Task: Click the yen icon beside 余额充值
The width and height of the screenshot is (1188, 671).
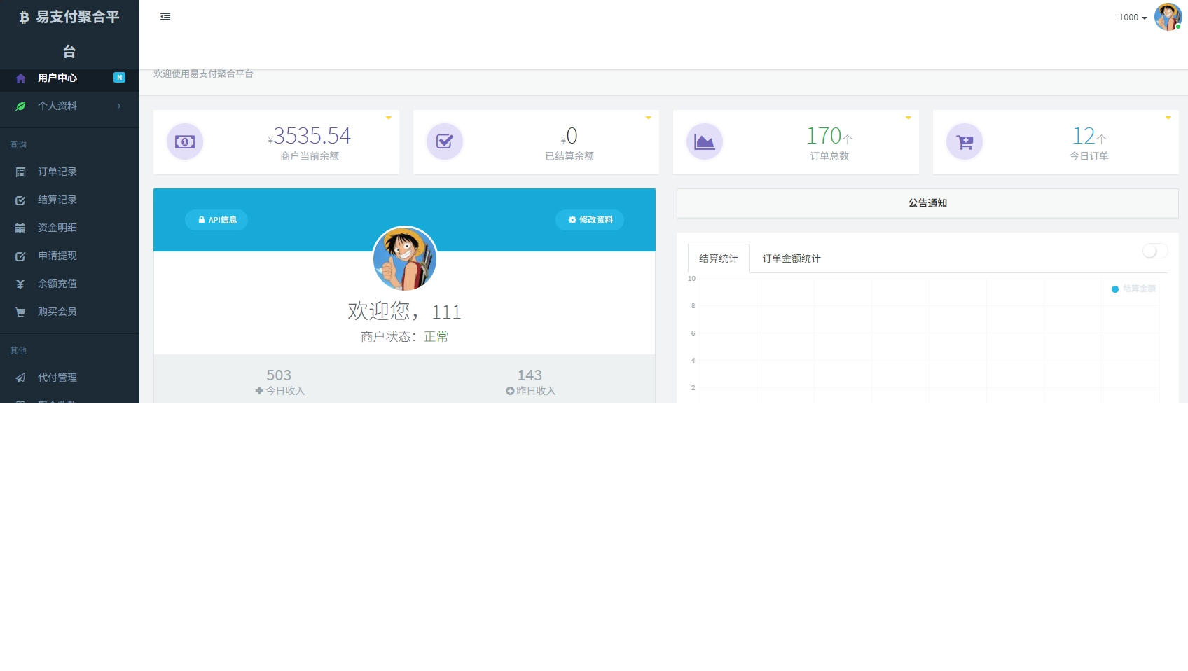Action: 20,284
